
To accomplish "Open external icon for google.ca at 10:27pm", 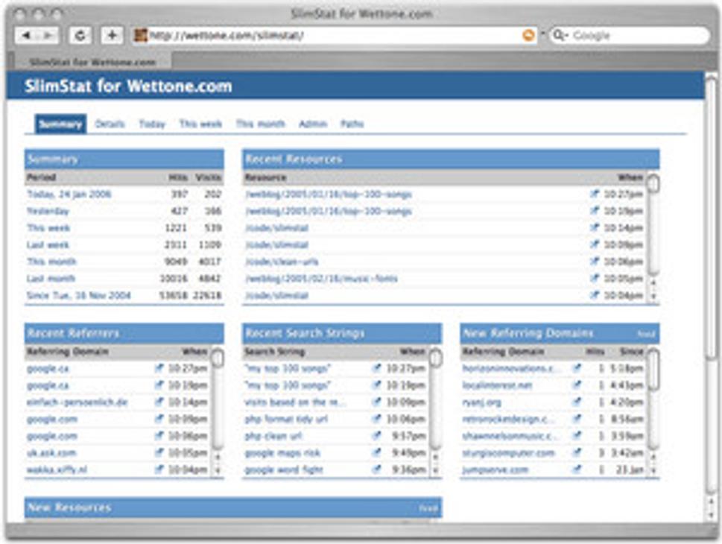I will point(159,368).
